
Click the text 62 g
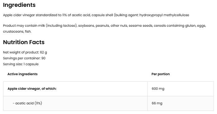[x=44, y=52]
